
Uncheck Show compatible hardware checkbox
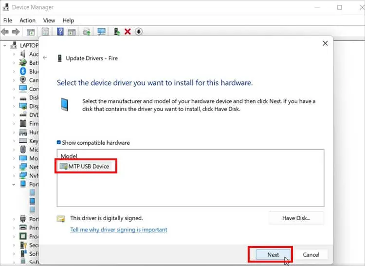click(x=59, y=142)
